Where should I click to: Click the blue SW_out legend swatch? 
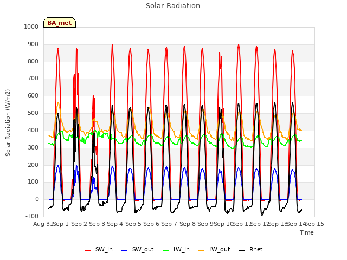(x=125, y=250)
